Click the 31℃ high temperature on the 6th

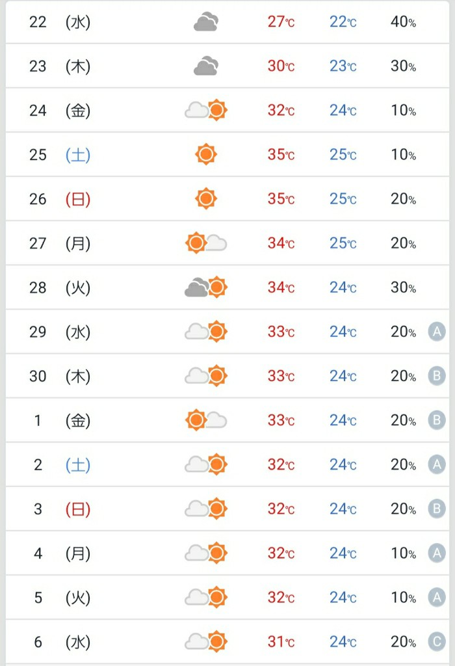click(281, 642)
